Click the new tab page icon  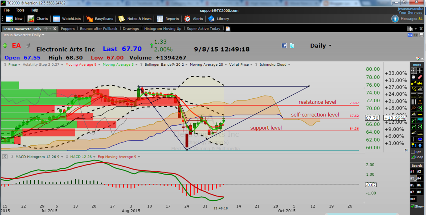point(228,29)
